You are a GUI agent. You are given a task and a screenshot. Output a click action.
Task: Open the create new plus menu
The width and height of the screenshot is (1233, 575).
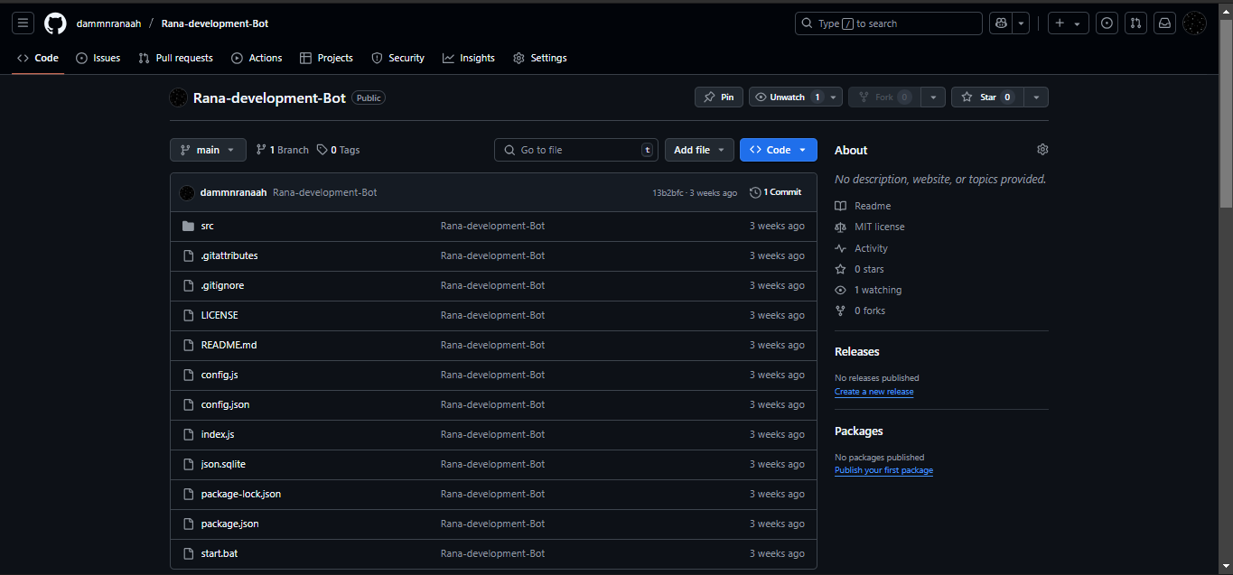tap(1069, 23)
